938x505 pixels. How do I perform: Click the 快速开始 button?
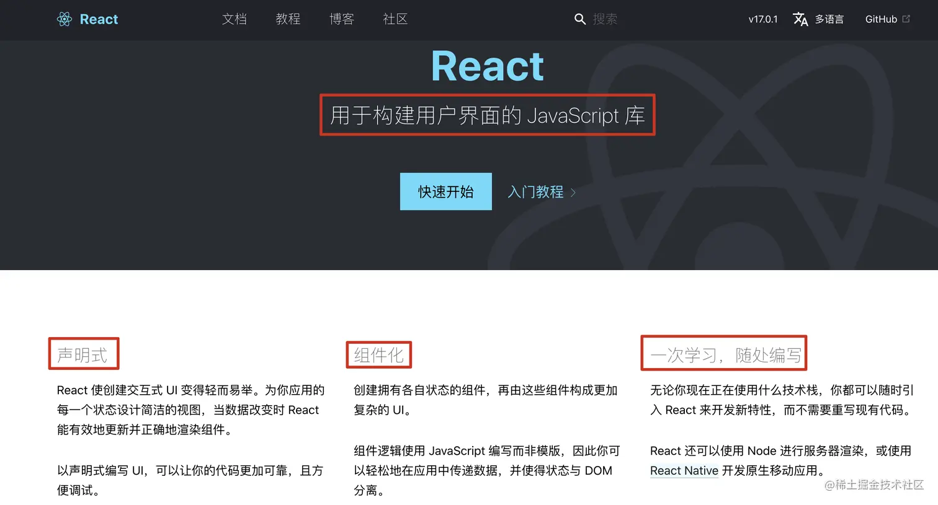[446, 191]
